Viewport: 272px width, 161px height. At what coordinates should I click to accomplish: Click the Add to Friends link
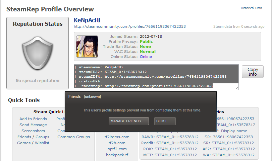click(x=33, y=119)
